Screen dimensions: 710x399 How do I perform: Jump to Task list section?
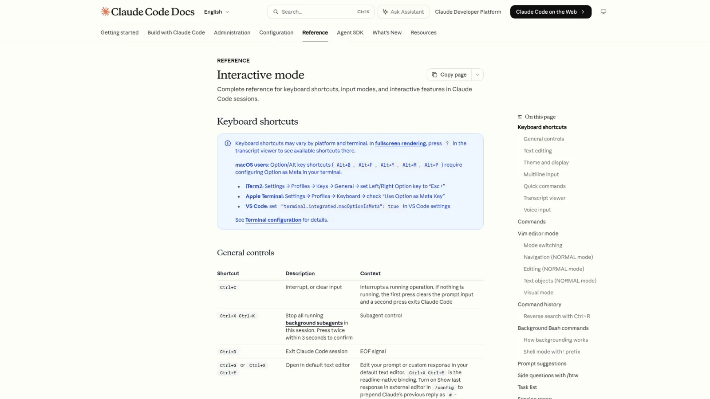[527, 387]
